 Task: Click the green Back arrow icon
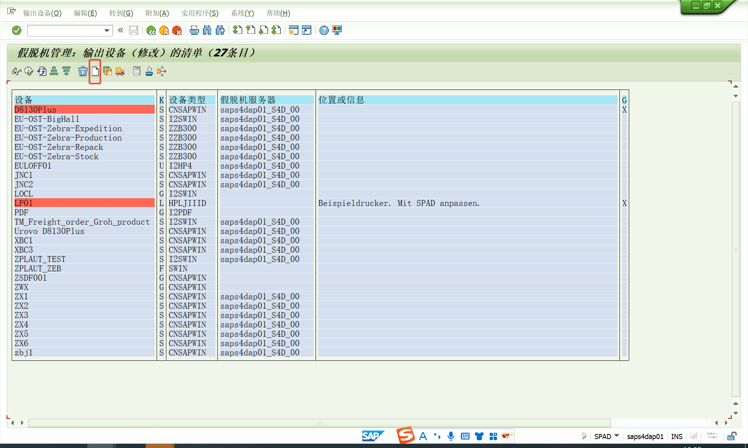click(151, 30)
